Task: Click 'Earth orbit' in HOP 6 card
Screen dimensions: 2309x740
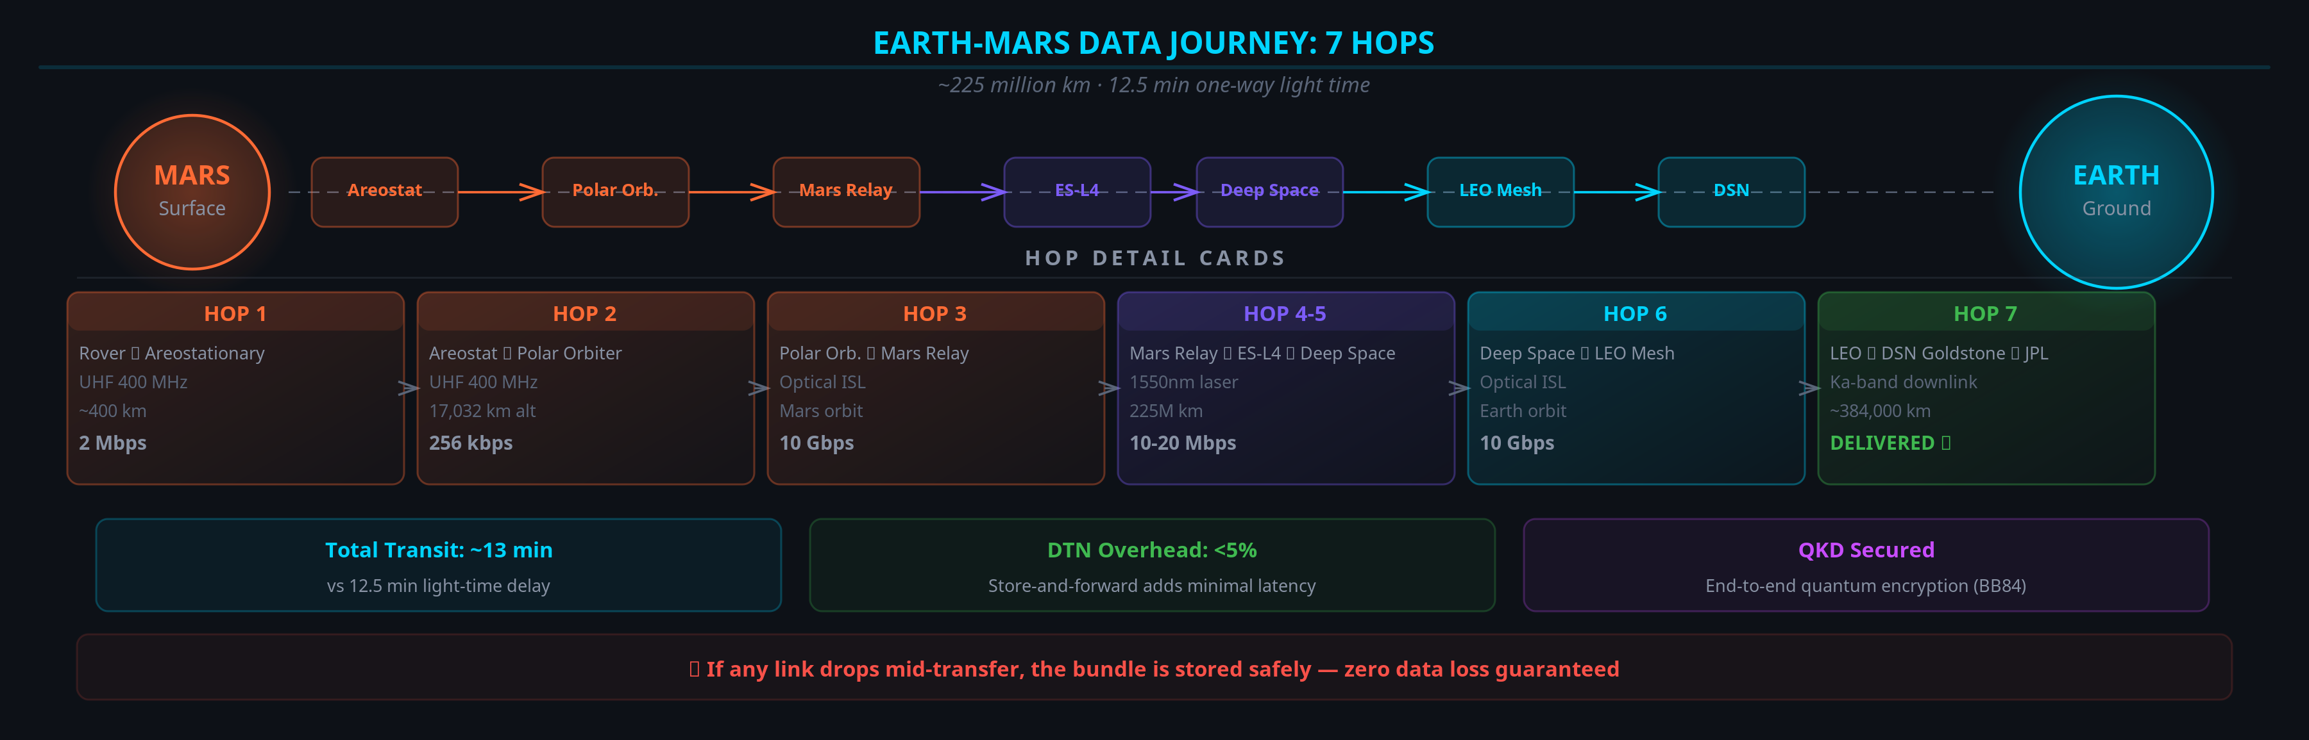Action: pyautogui.click(x=1523, y=410)
